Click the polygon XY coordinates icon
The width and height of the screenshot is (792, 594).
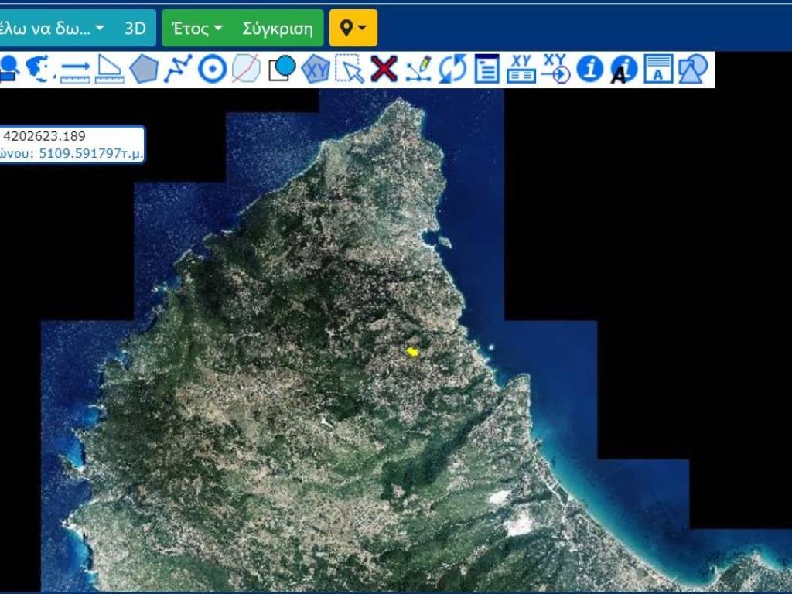click(x=316, y=70)
